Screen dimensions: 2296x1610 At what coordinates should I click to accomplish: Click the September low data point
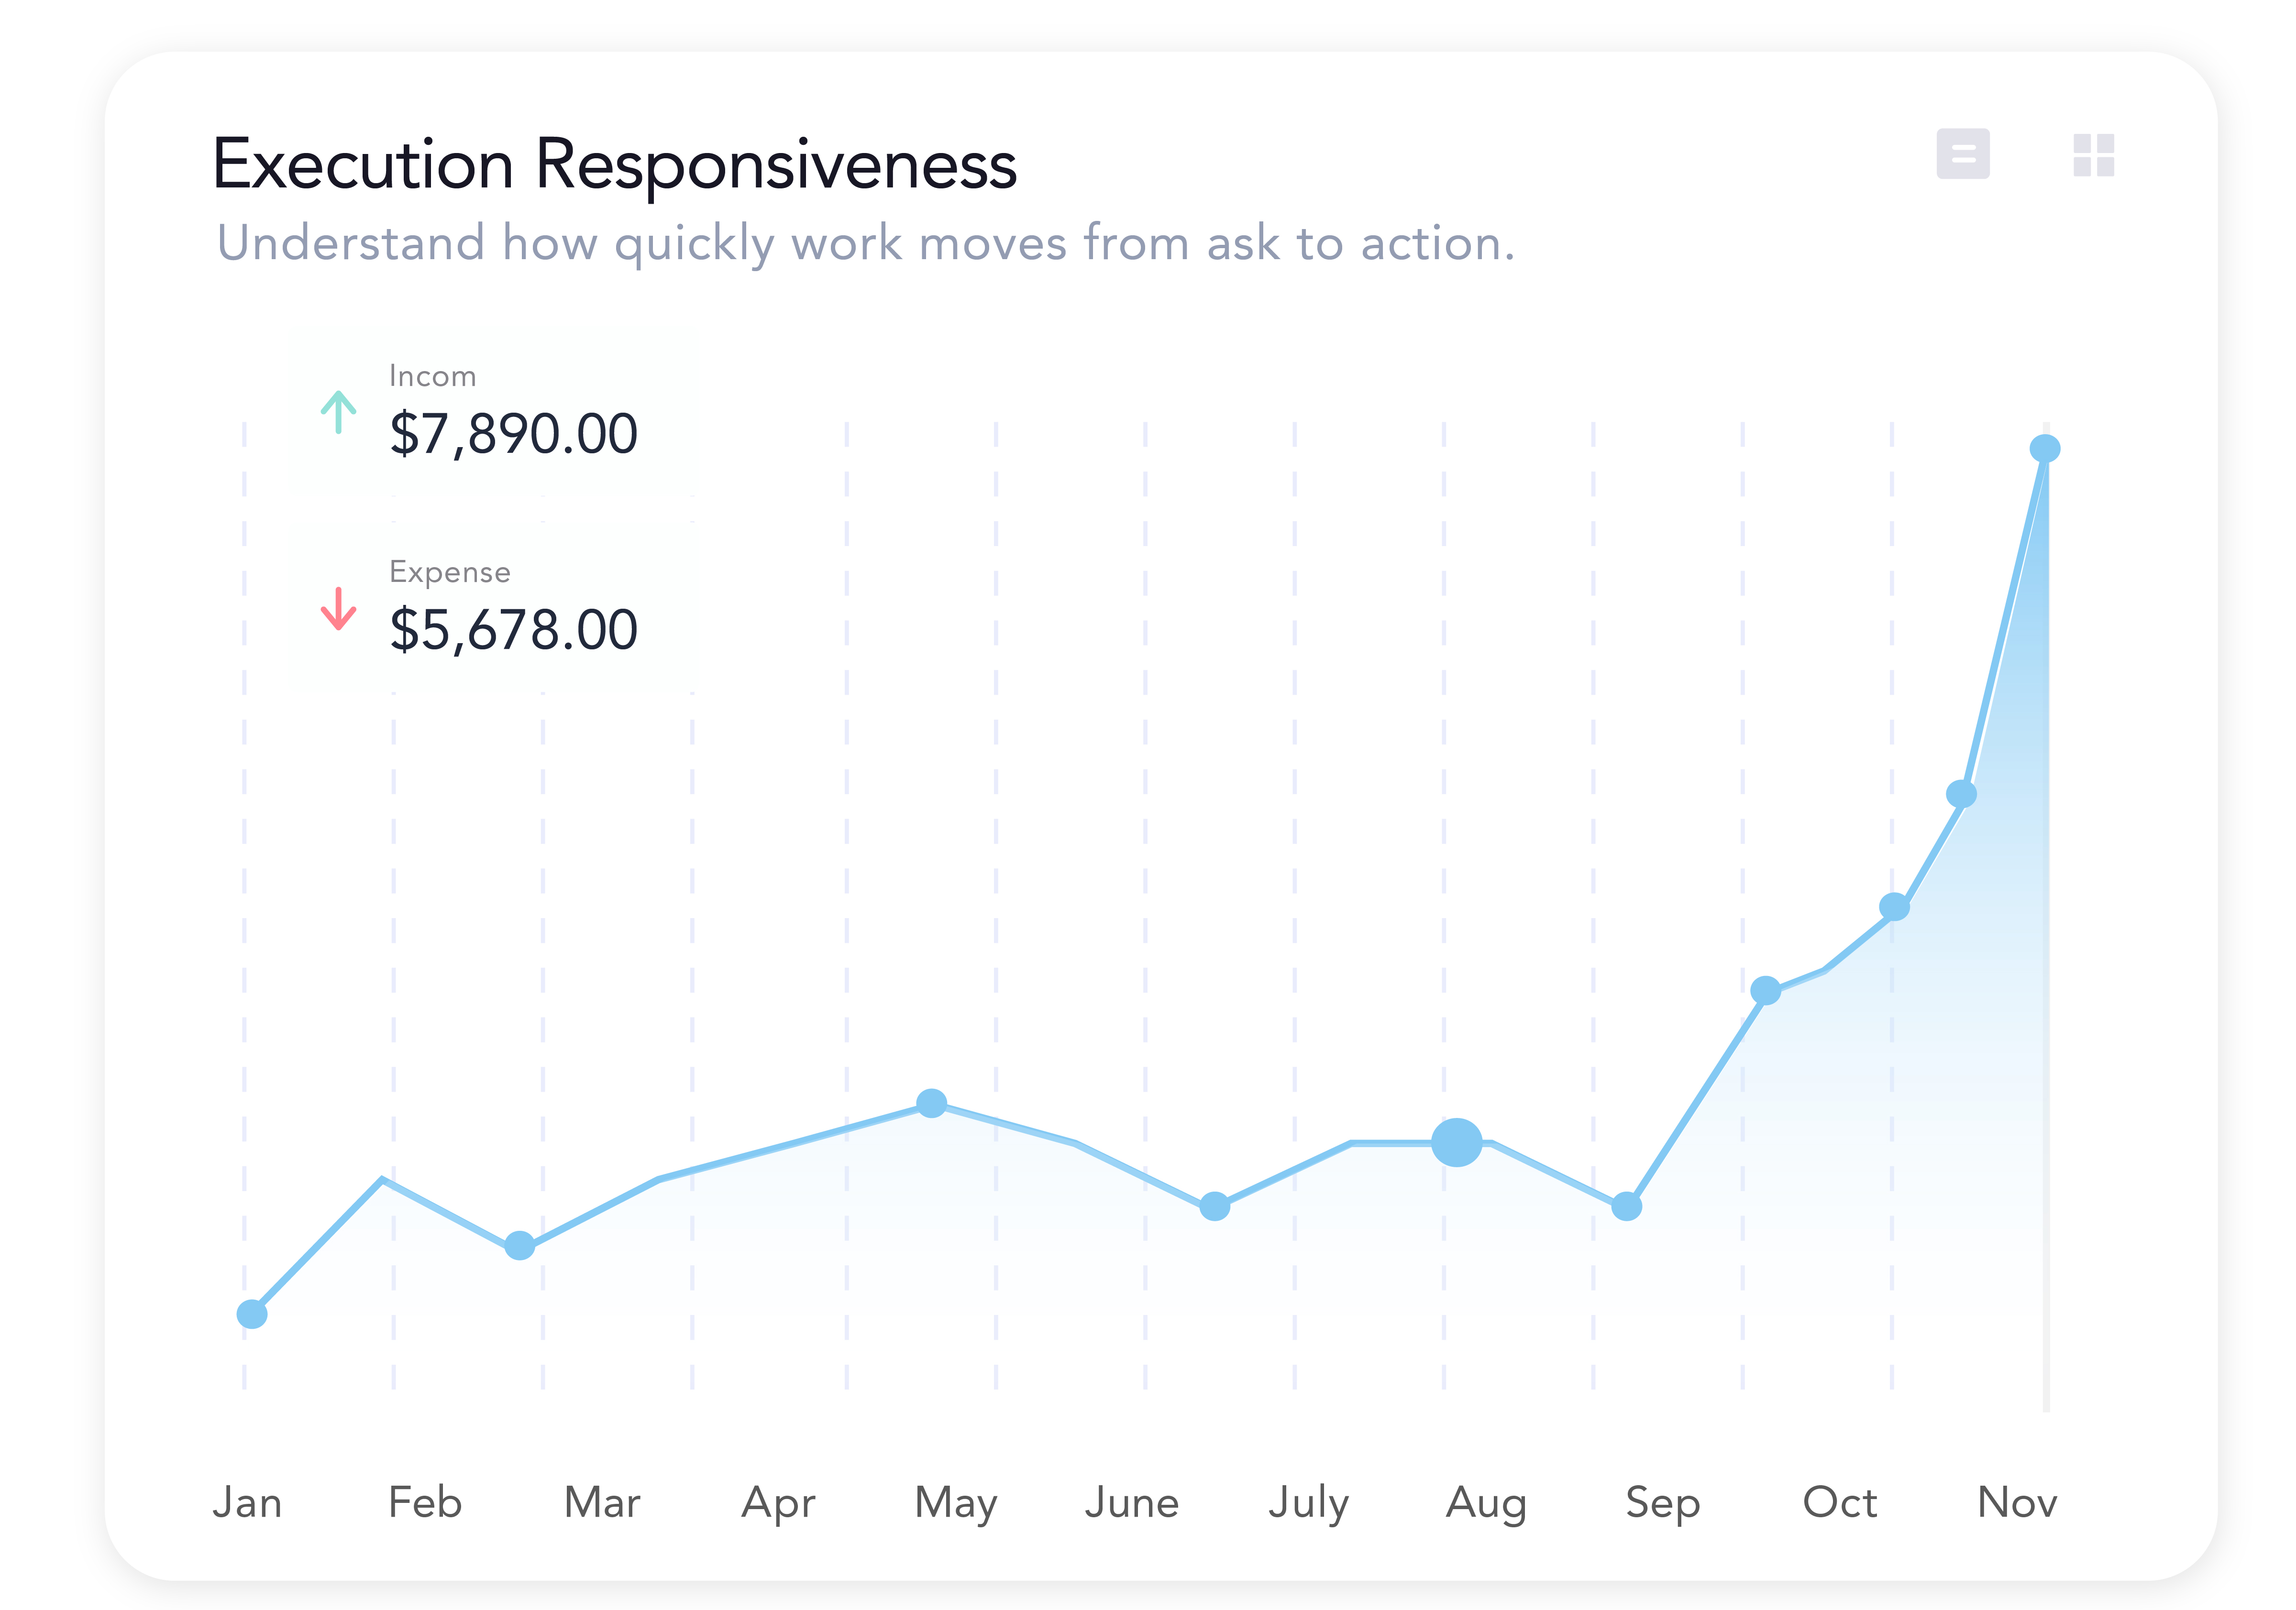point(1626,1206)
